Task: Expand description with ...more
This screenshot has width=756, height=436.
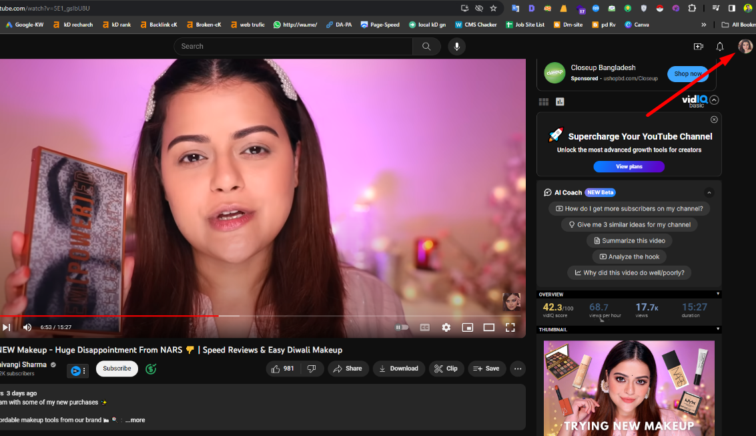Action: coord(135,420)
